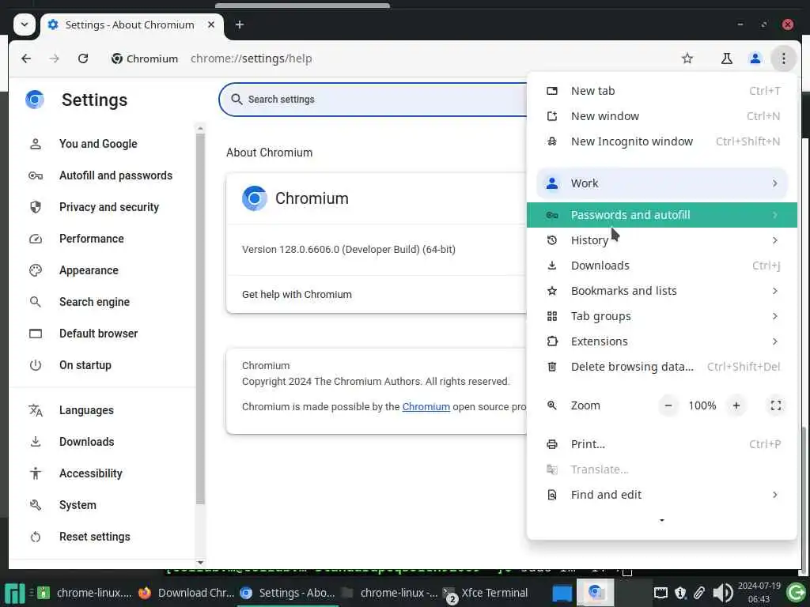
Task: Click the browser back arrow
Action: tap(26, 58)
